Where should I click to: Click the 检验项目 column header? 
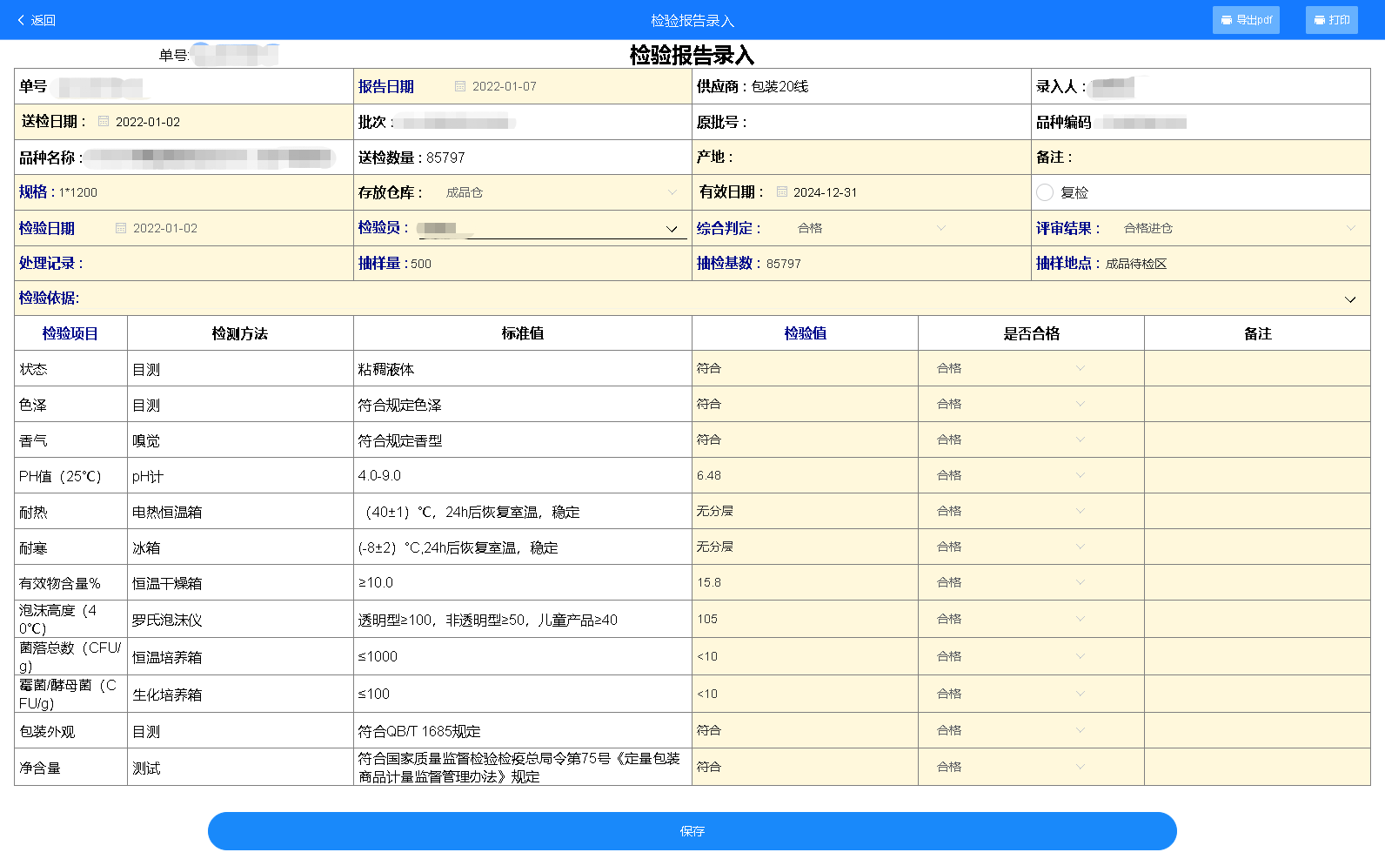coord(70,333)
